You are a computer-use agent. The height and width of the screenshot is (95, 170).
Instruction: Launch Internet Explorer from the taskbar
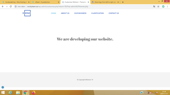[x=10, y=93]
